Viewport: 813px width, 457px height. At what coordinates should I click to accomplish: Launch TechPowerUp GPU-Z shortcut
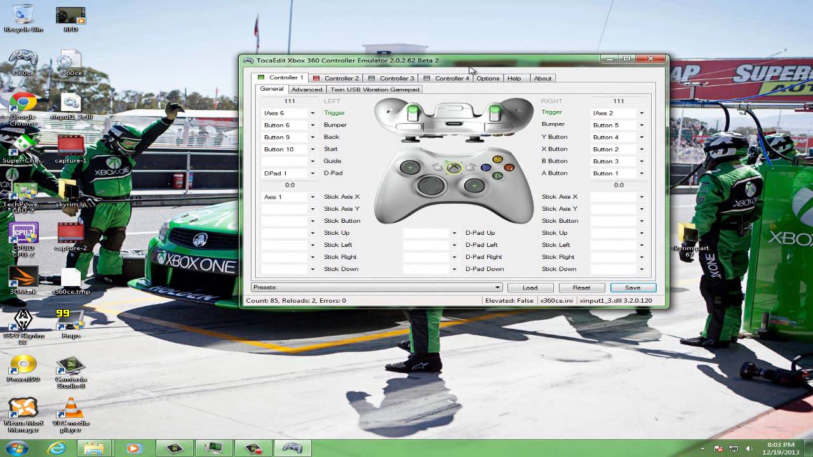coord(23,197)
